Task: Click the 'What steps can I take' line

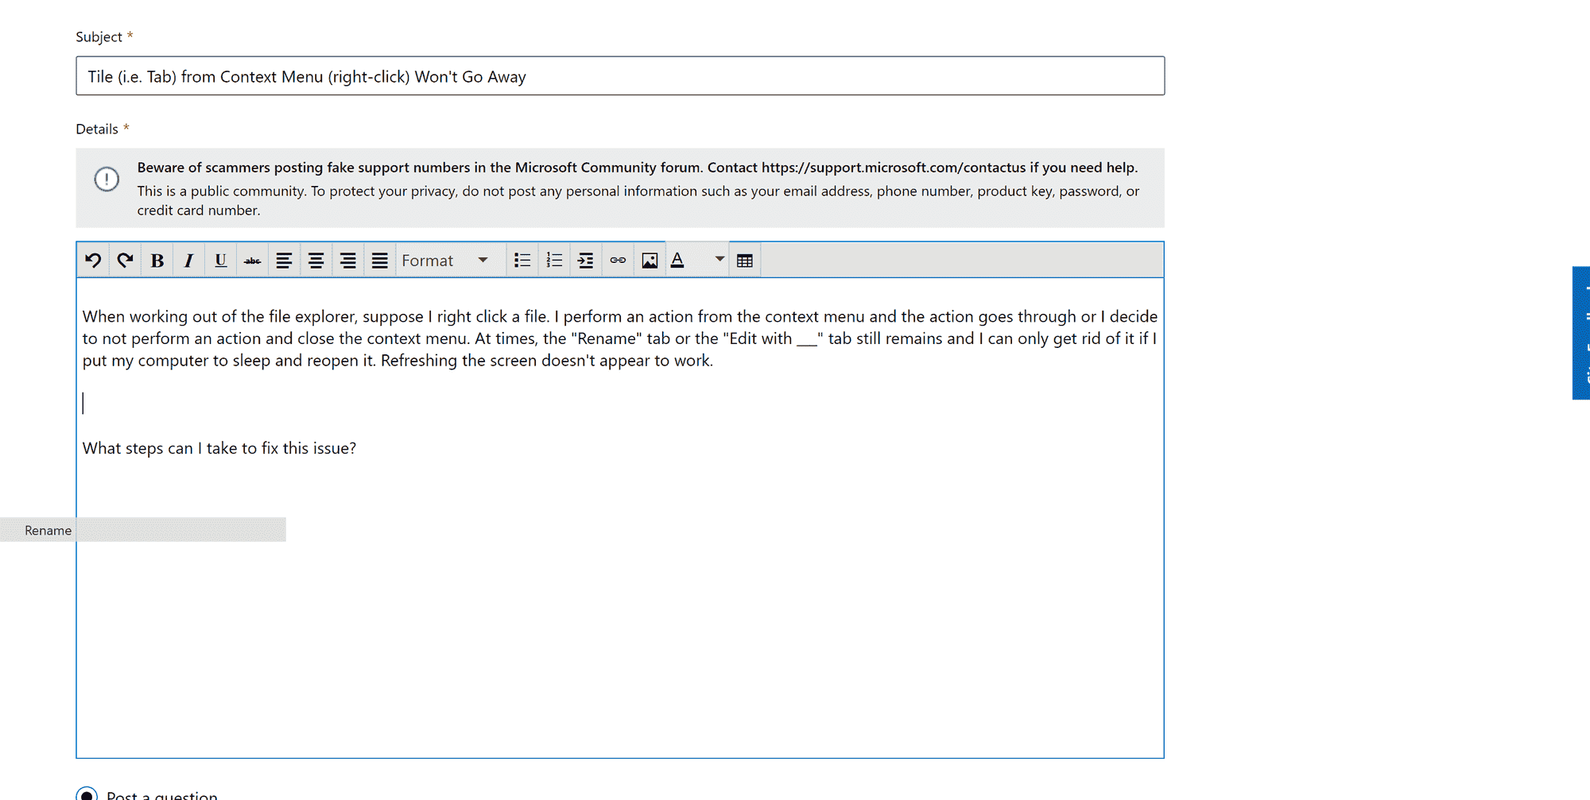Action: (x=219, y=448)
